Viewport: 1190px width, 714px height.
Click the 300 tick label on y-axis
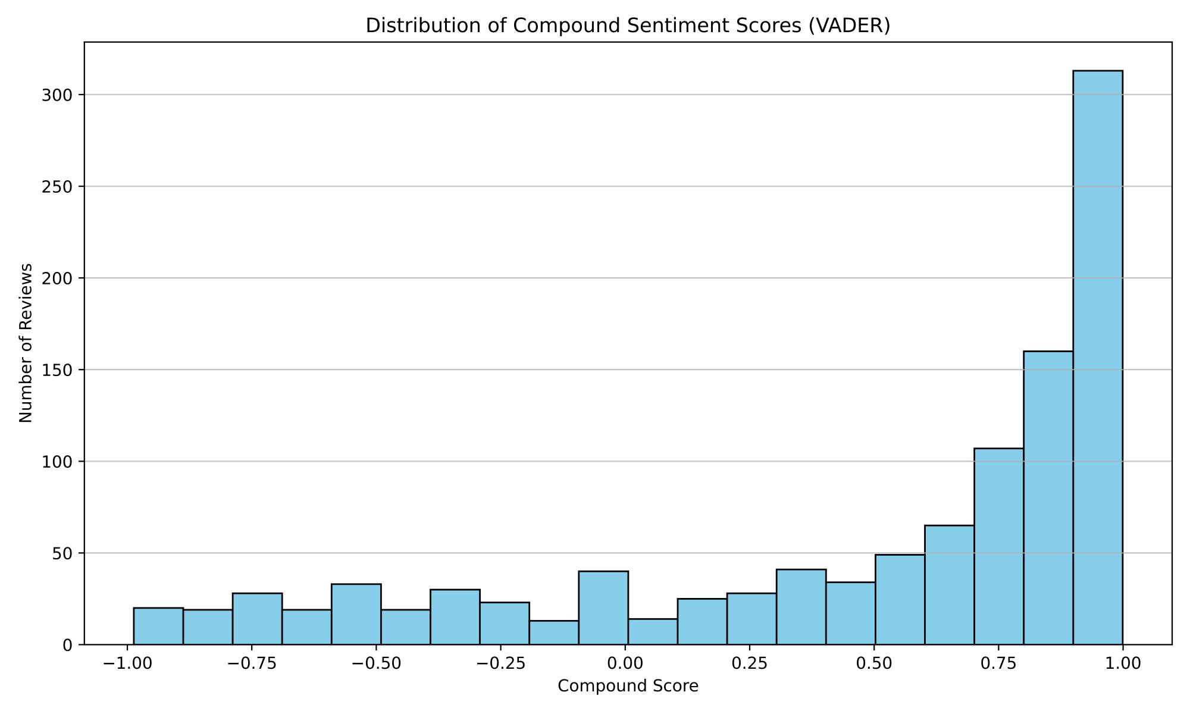point(57,95)
